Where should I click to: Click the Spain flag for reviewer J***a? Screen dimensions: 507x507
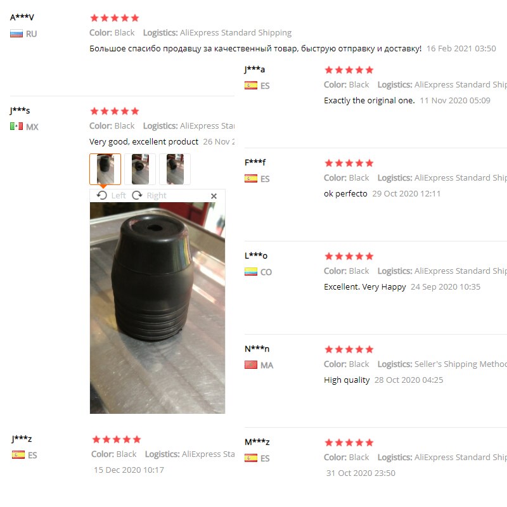(251, 86)
